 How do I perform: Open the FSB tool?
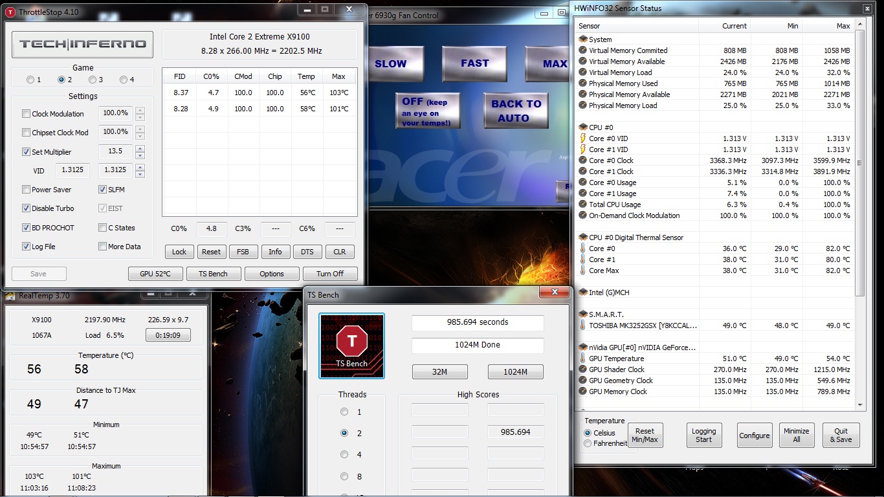[x=243, y=252]
